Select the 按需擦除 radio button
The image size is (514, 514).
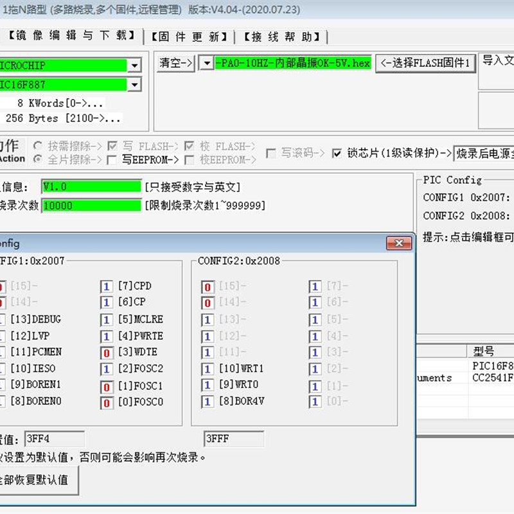pyautogui.click(x=38, y=146)
